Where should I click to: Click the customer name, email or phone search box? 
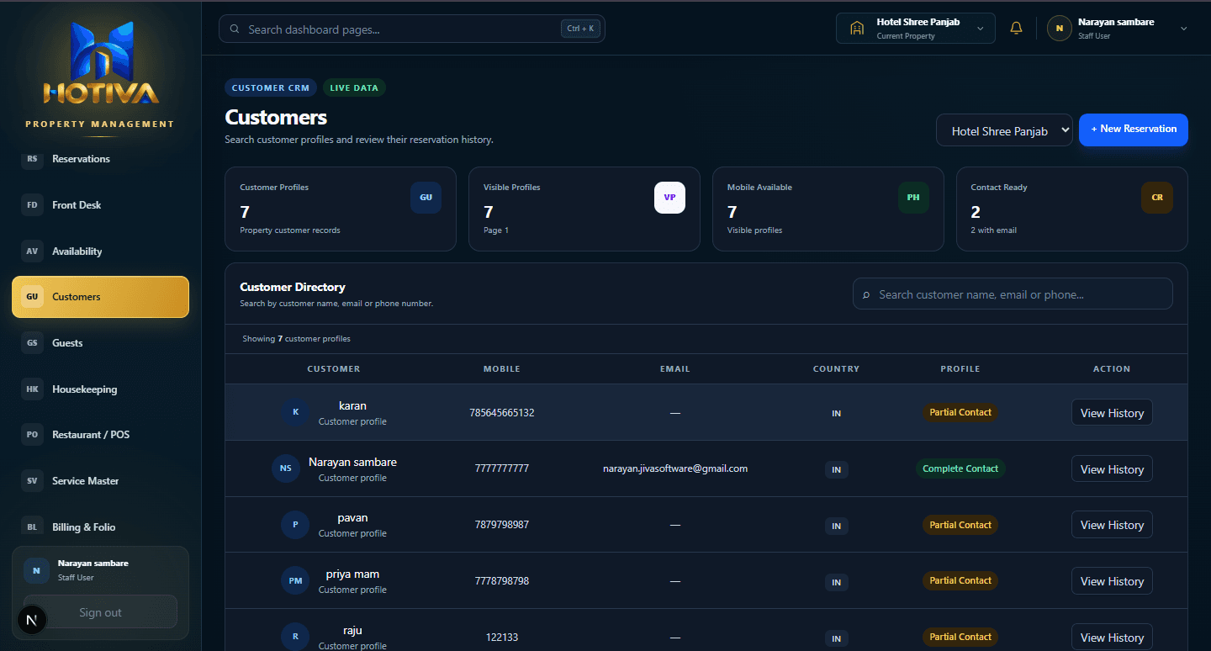coord(1013,294)
